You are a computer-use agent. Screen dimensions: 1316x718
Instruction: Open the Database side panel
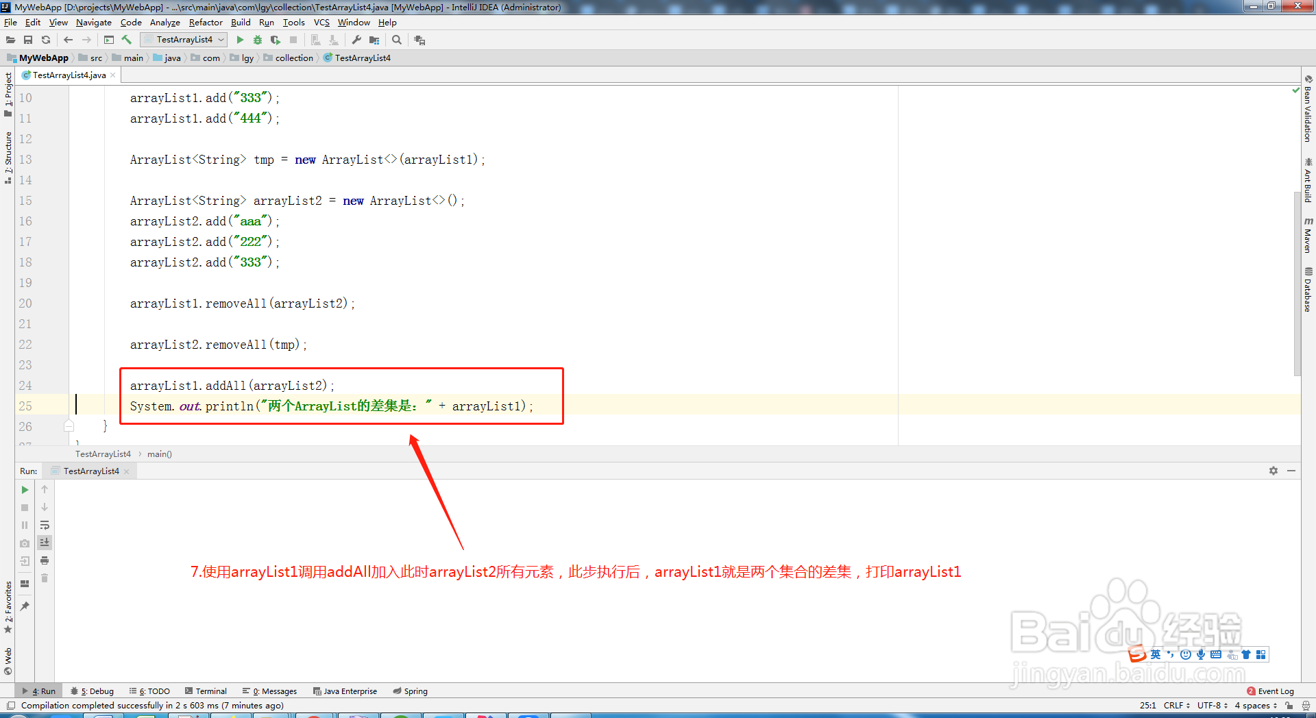coord(1308,289)
